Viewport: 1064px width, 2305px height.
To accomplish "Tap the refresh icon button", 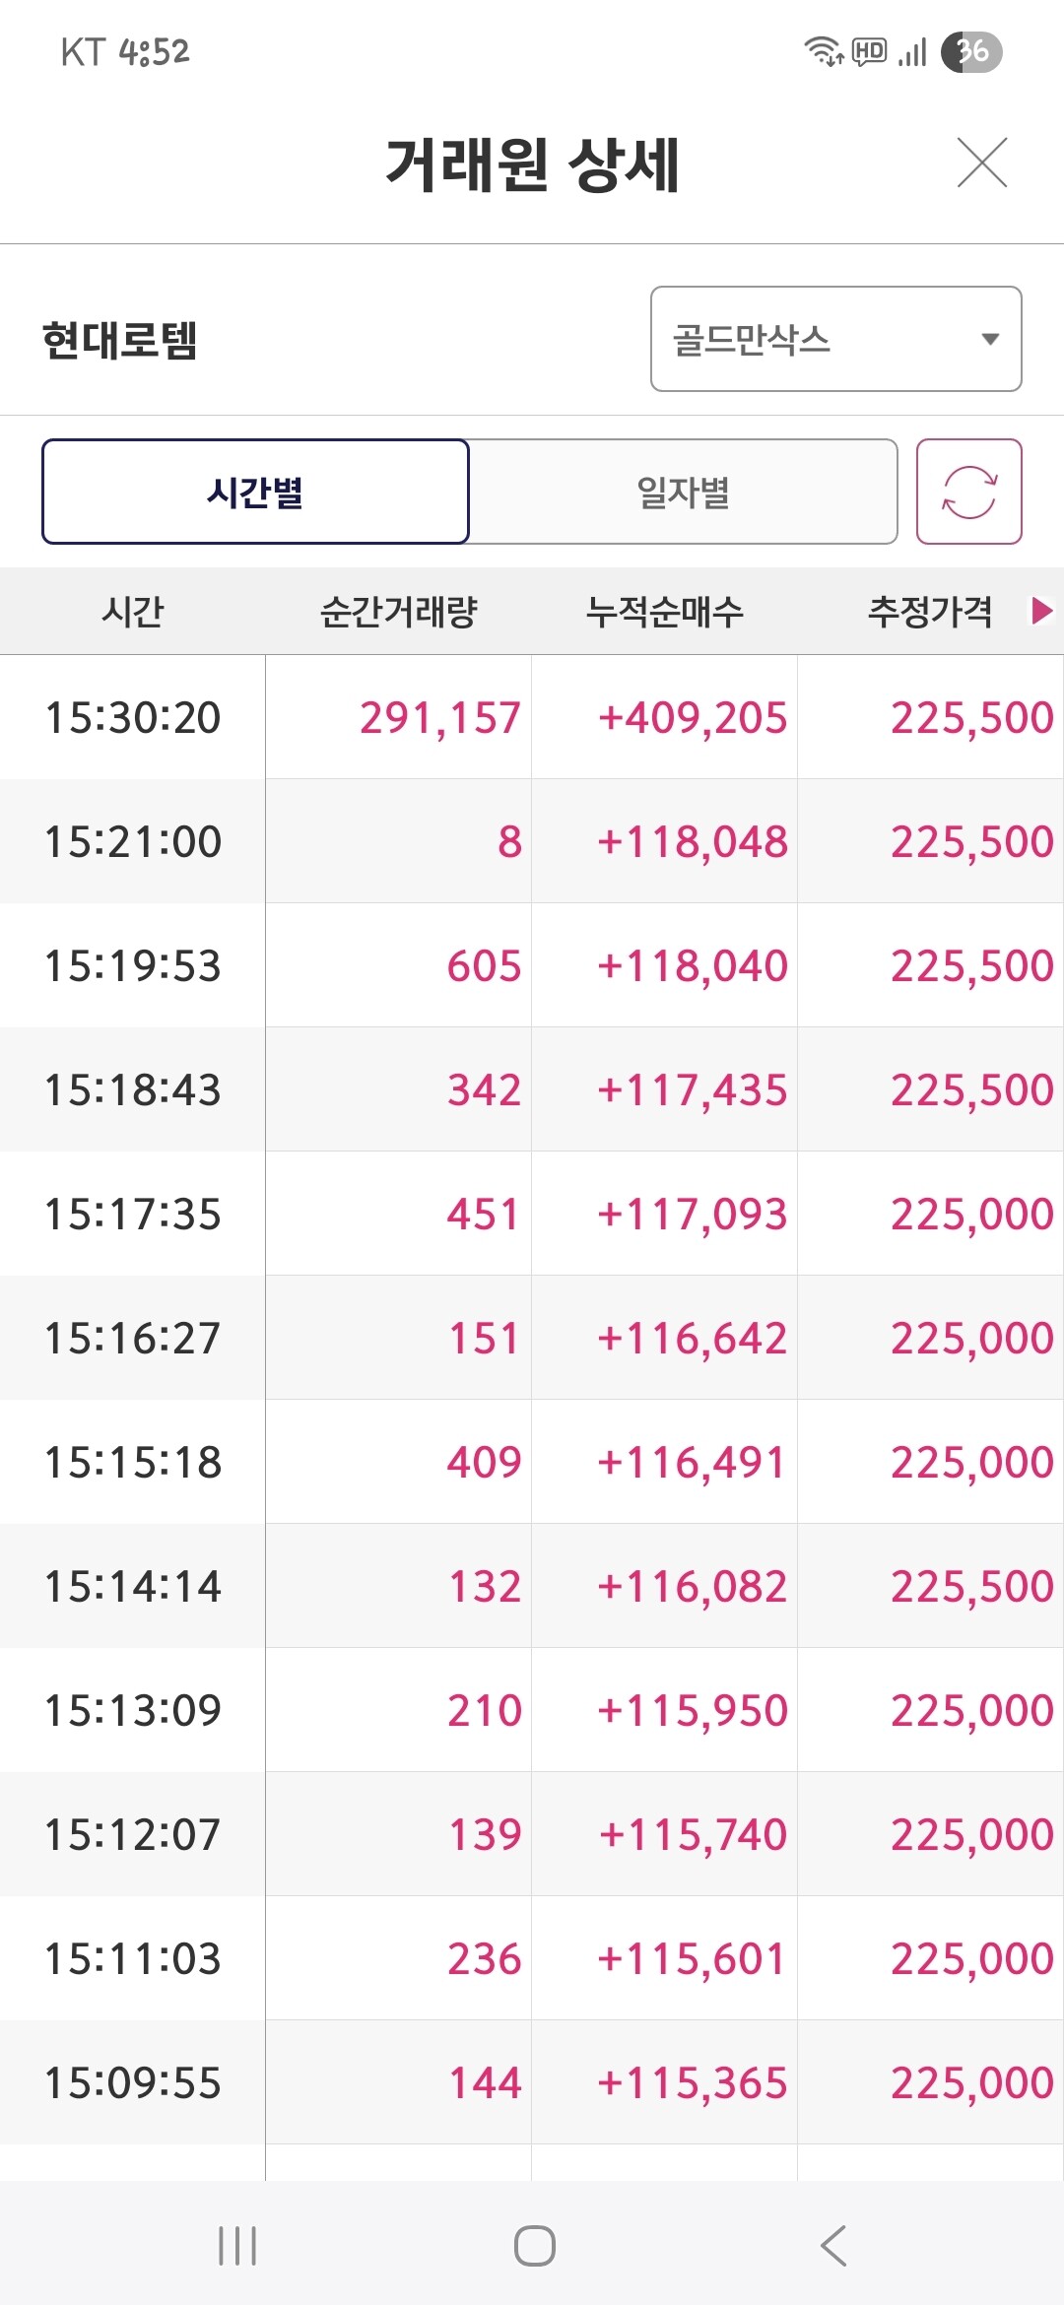I will pos(968,492).
